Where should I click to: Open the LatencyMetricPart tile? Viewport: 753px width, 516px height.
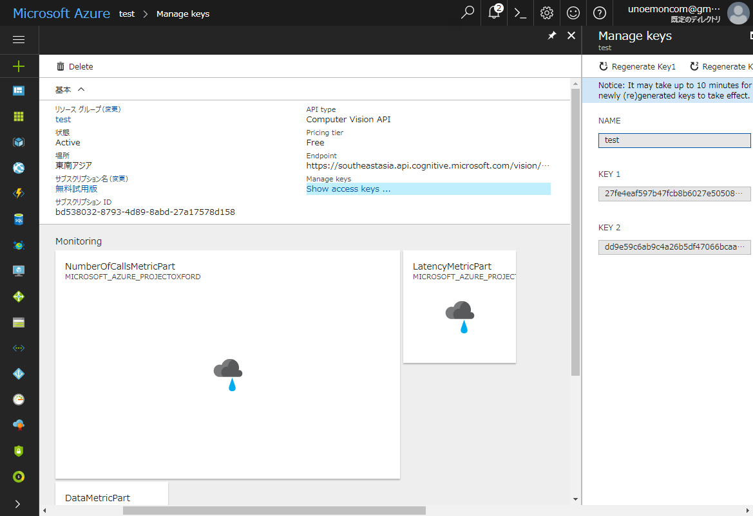[x=459, y=306]
